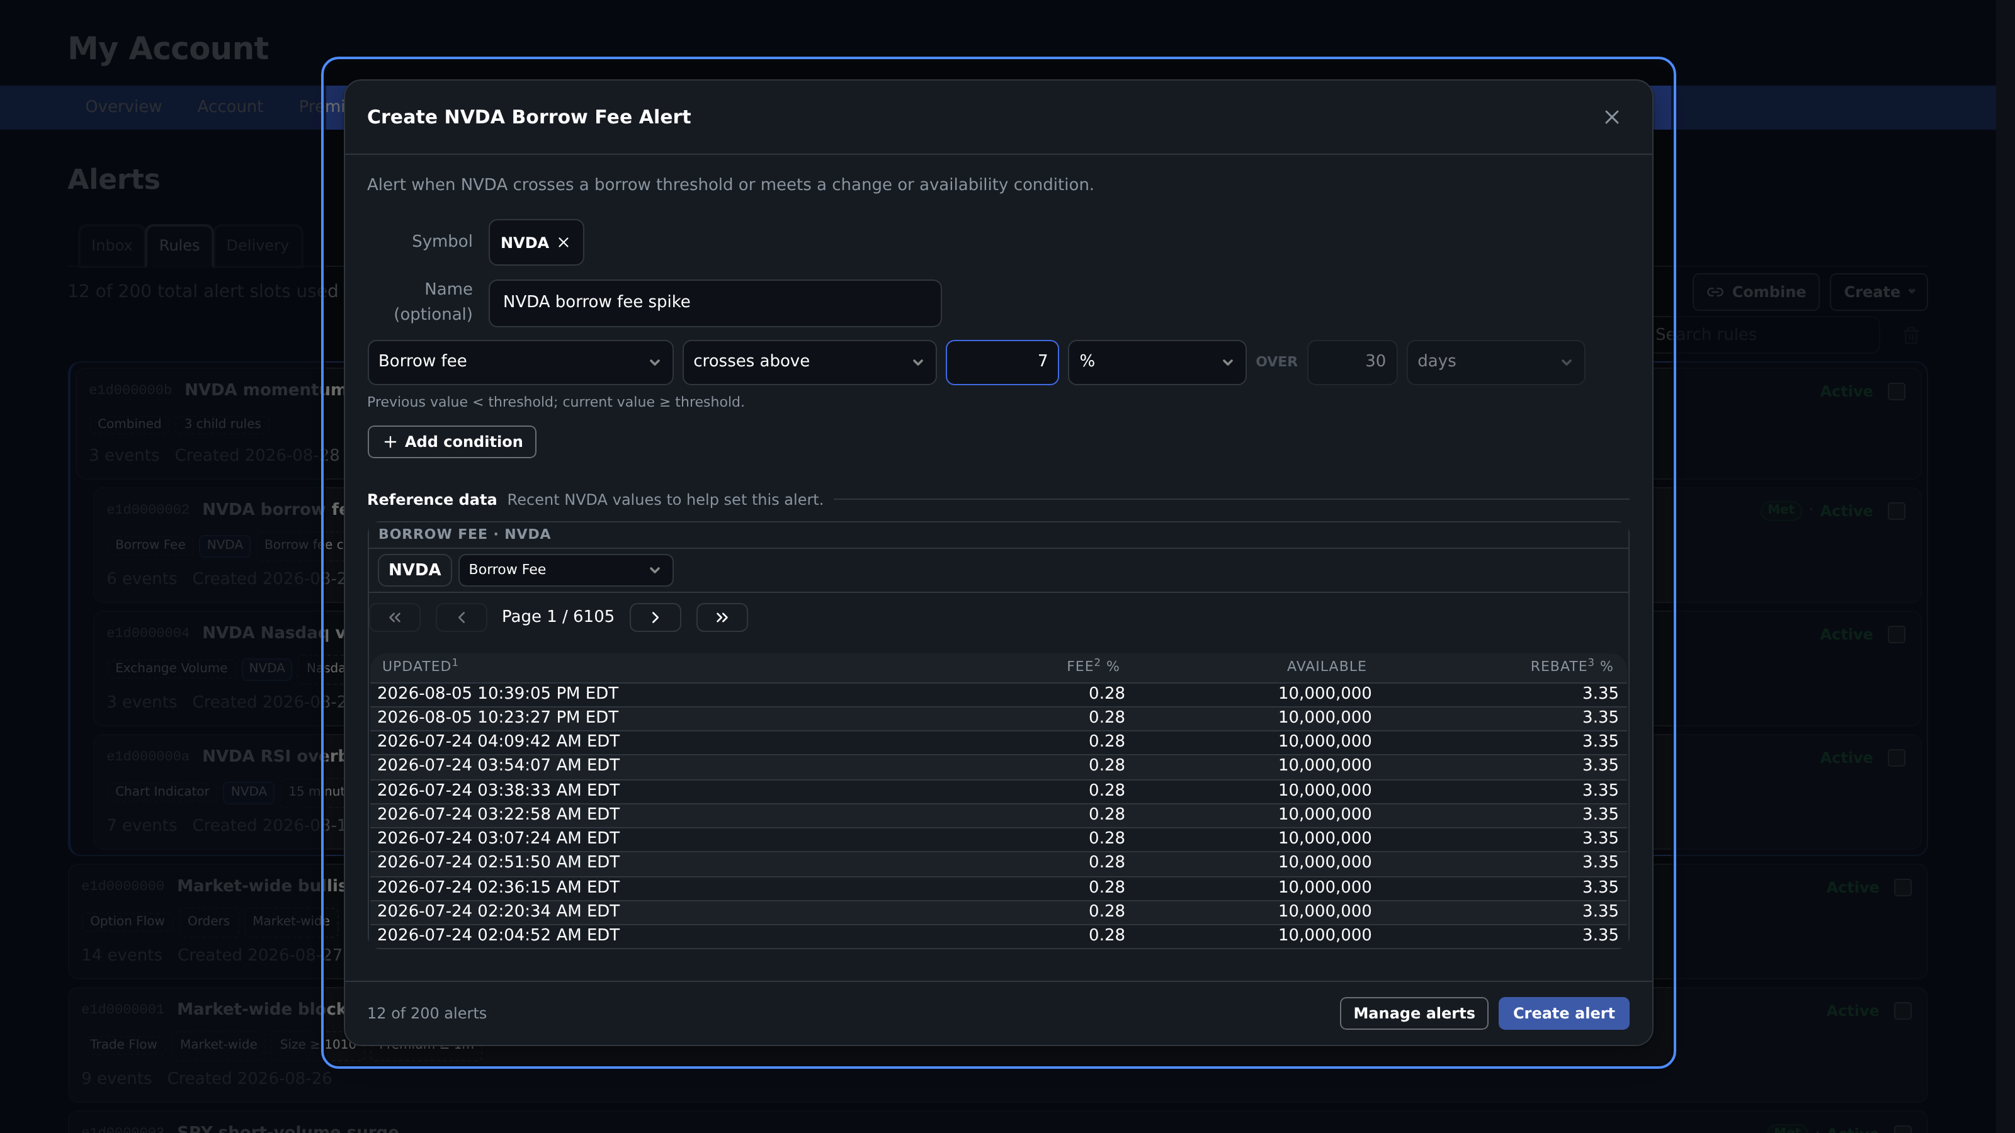Switch to the Rules tab
The width and height of the screenshot is (2015, 1133).
pyautogui.click(x=179, y=245)
